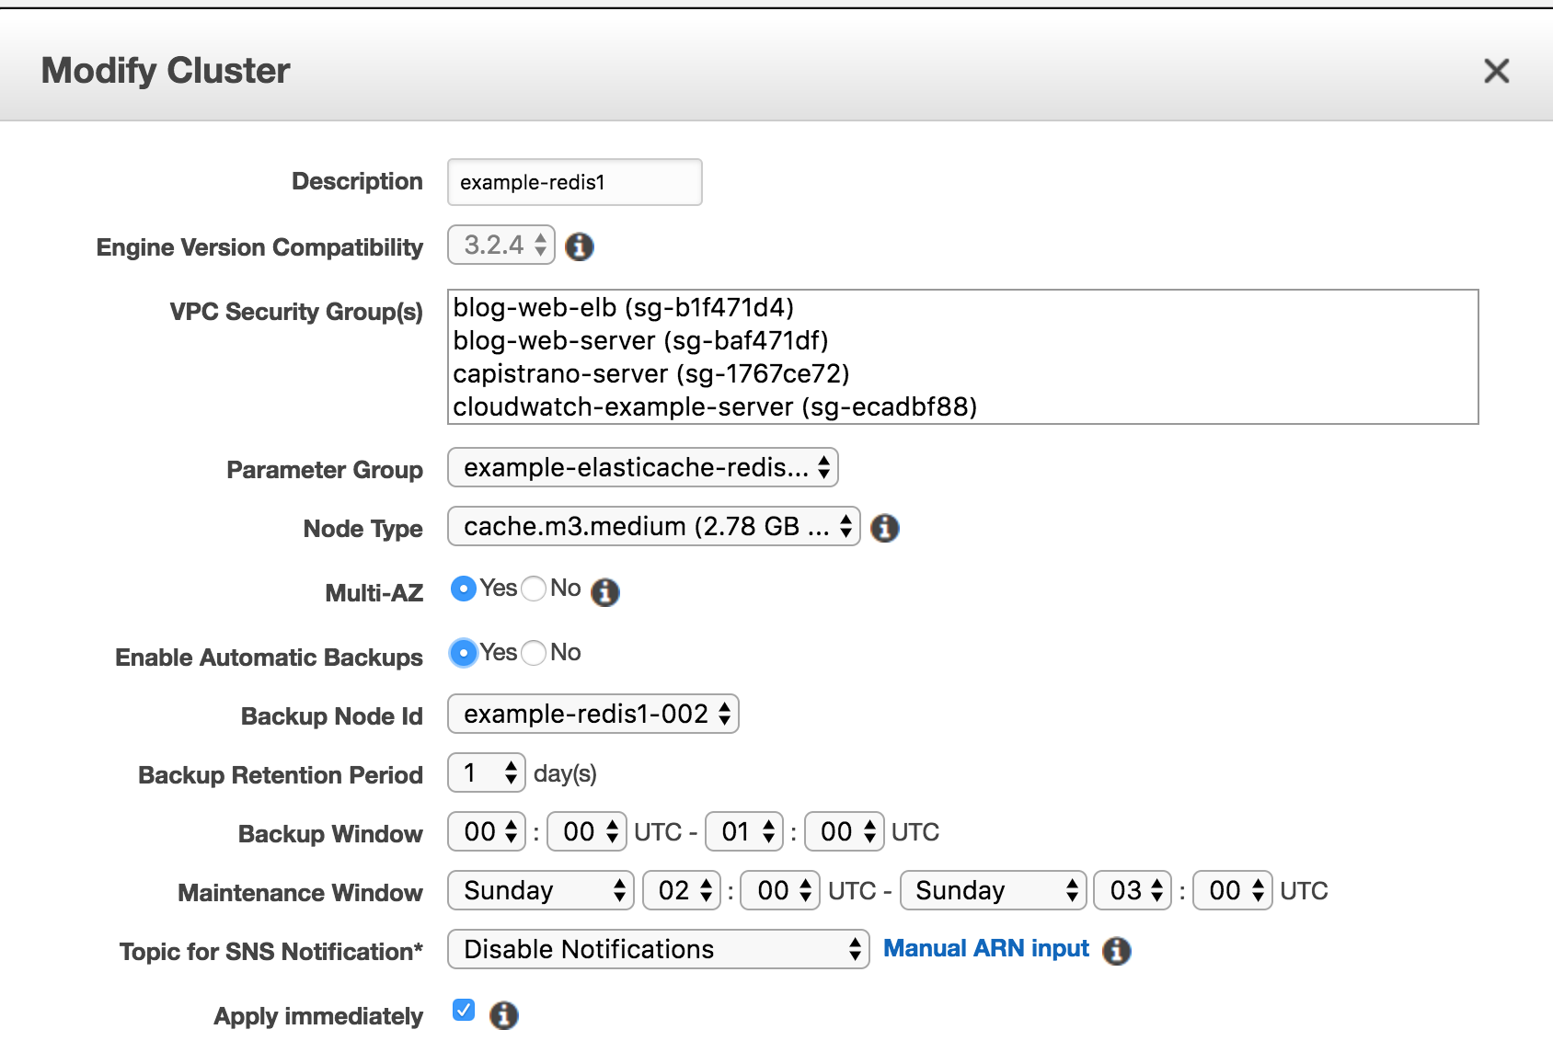1553x1041 pixels.
Task: Select cloudwatch-example-server security group
Action: point(962,406)
